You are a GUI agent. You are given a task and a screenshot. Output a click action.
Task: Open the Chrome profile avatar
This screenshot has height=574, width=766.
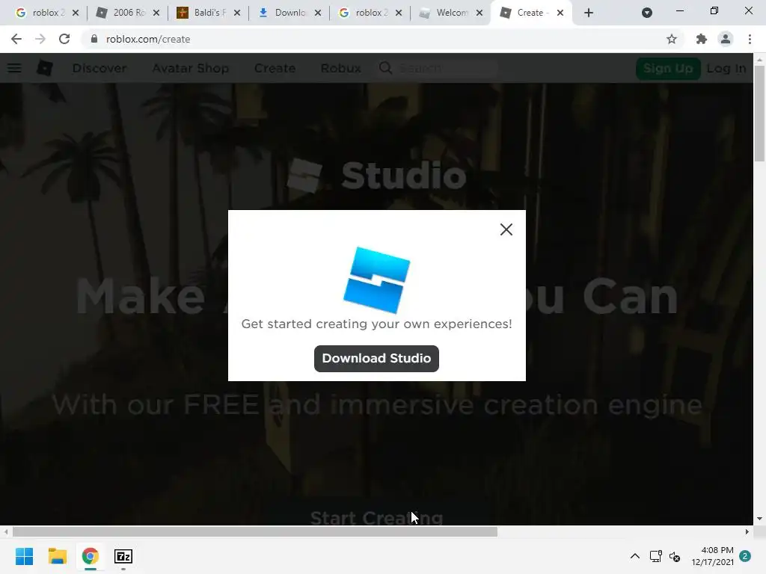pyautogui.click(x=726, y=39)
